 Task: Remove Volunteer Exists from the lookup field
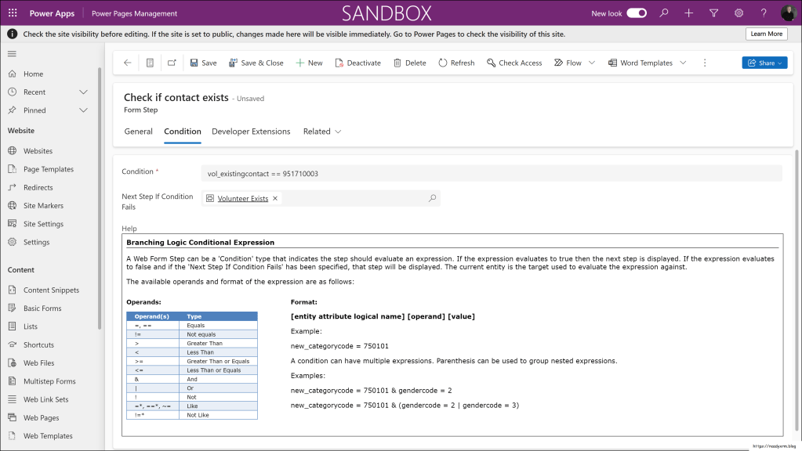(x=275, y=199)
